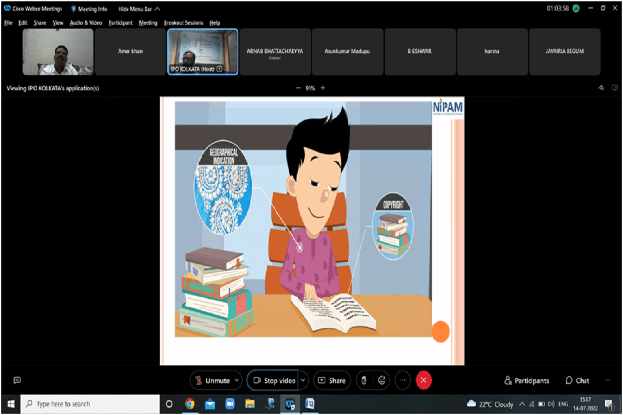Open Google Chrome from the Windows taskbar
This screenshot has height=415, width=623.
point(190,404)
